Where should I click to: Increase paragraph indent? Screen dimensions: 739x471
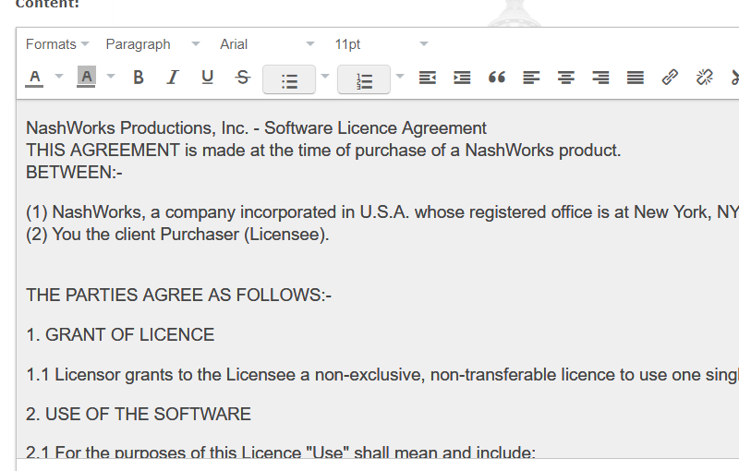(462, 78)
